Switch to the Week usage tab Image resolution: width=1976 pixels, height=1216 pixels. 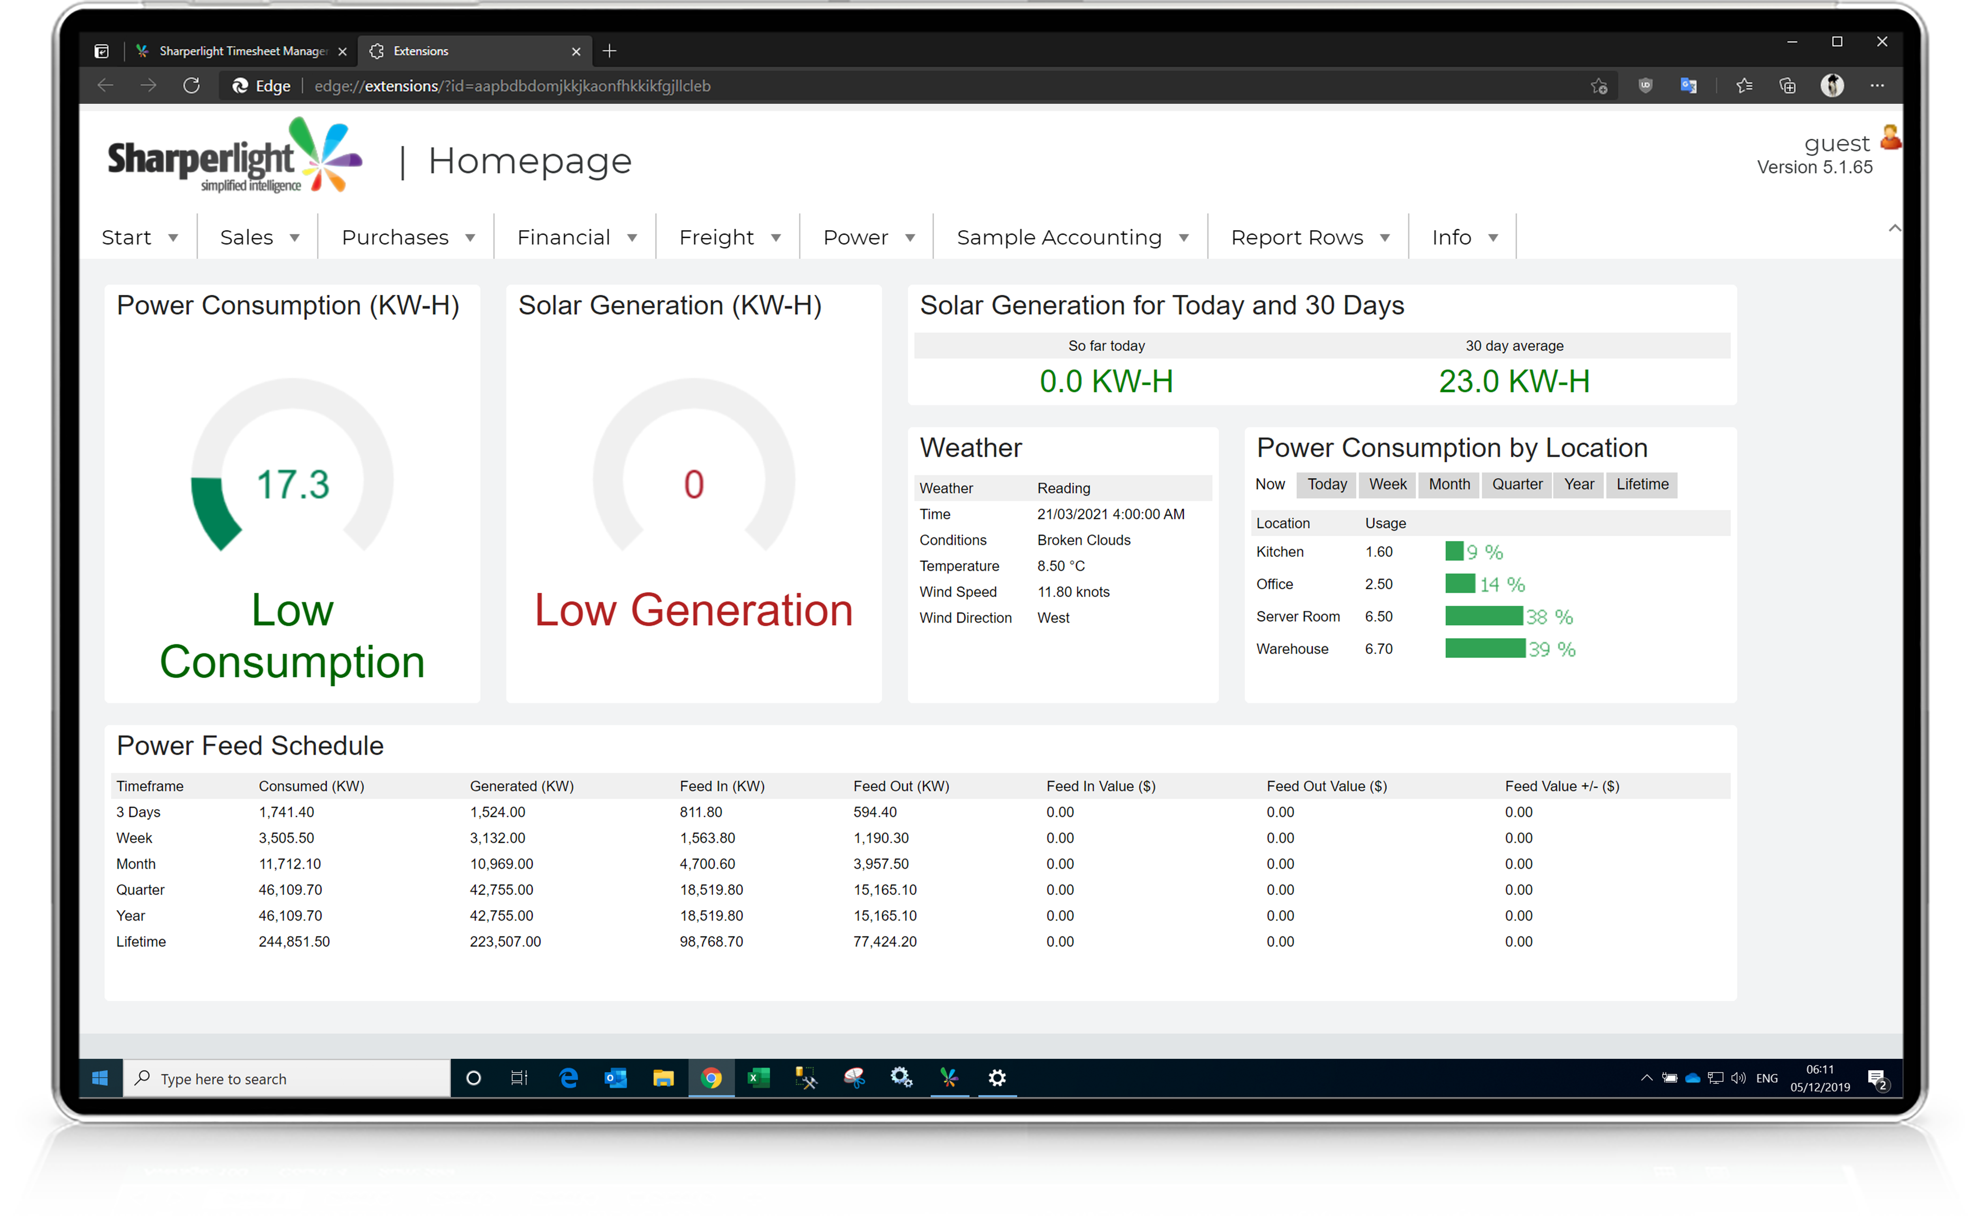click(x=1387, y=484)
